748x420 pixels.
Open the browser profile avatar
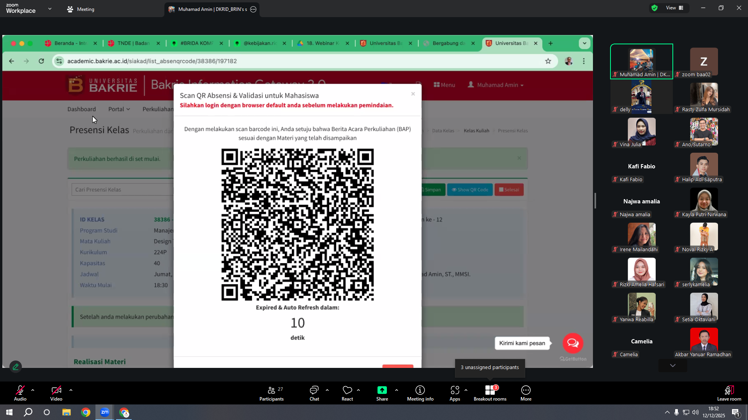click(x=569, y=61)
